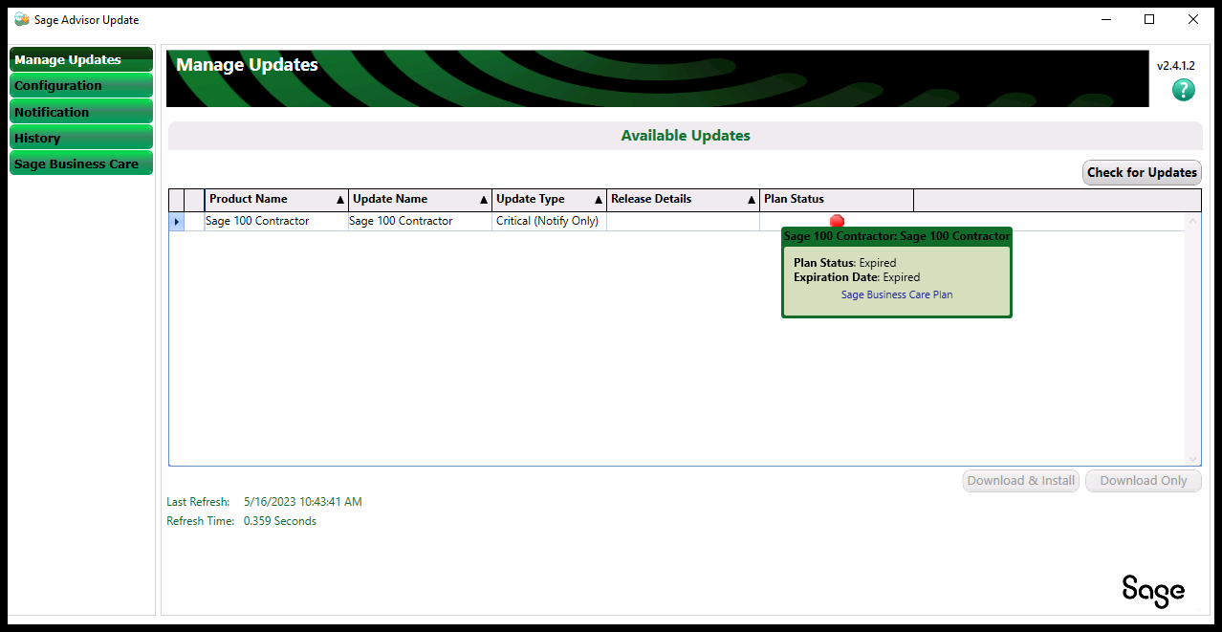
Task: Click the Expiration Date: Expired text in tooltip
Action: tap(857, 277)
